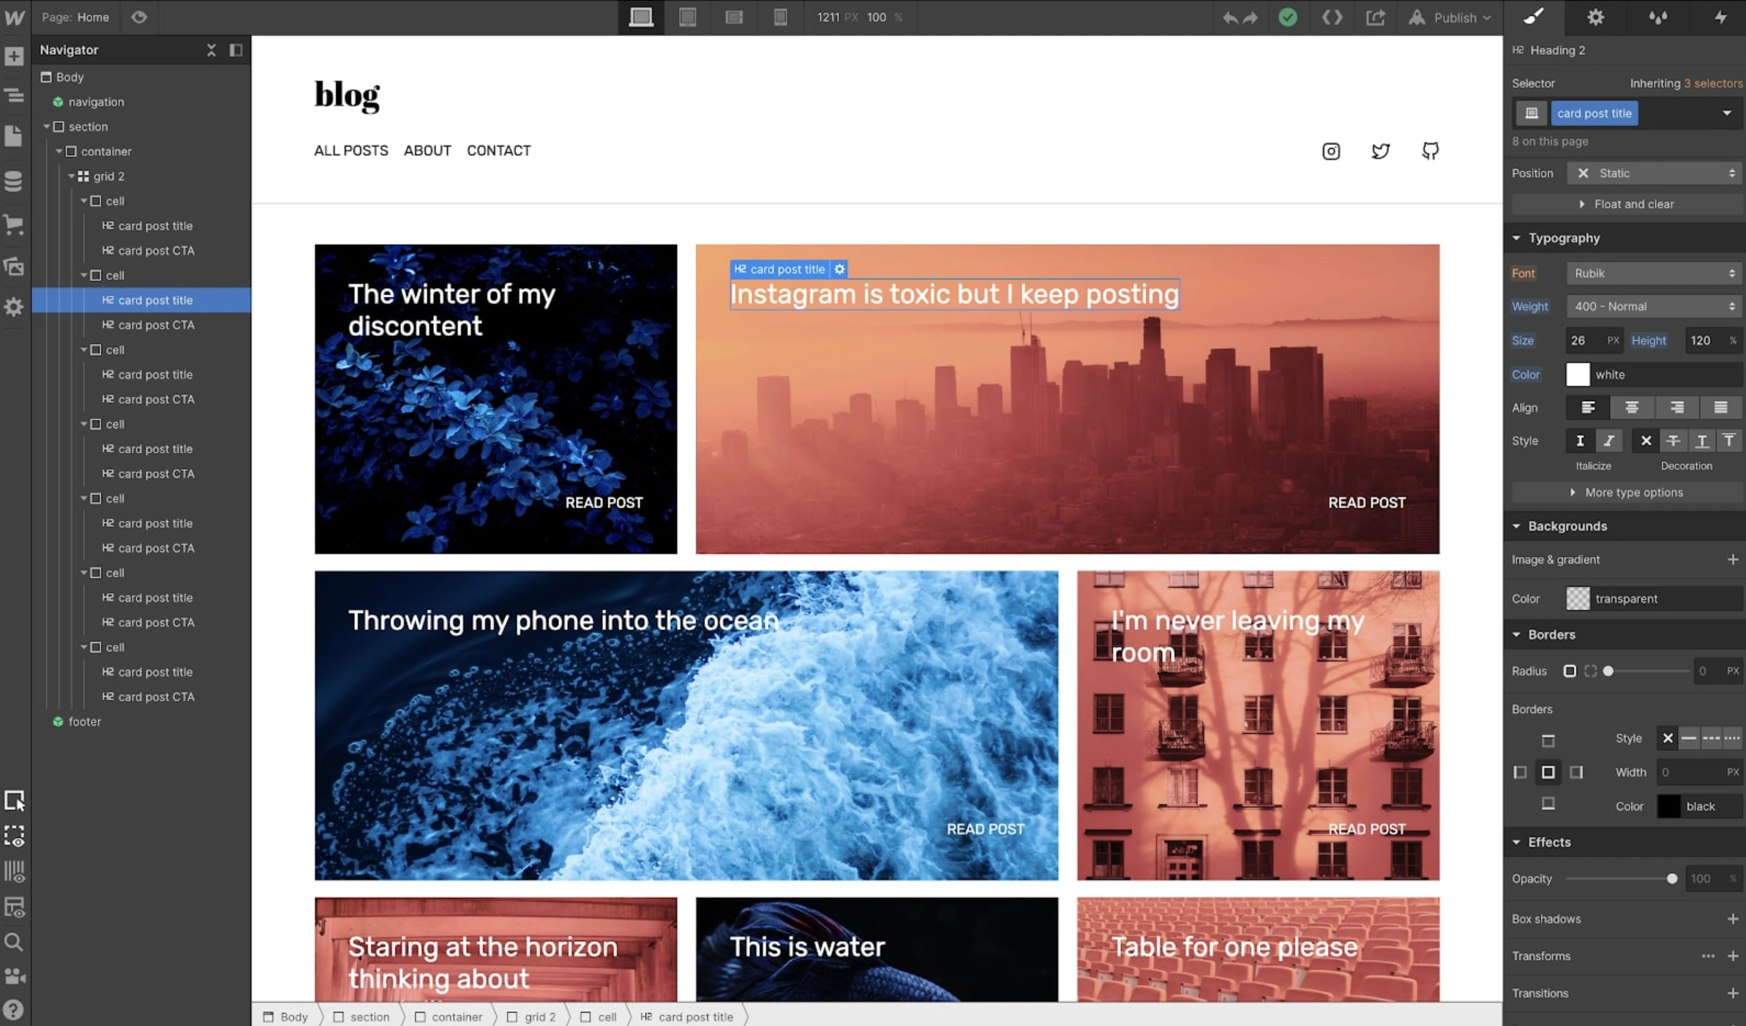Expand More type options

coord(1631,492)
